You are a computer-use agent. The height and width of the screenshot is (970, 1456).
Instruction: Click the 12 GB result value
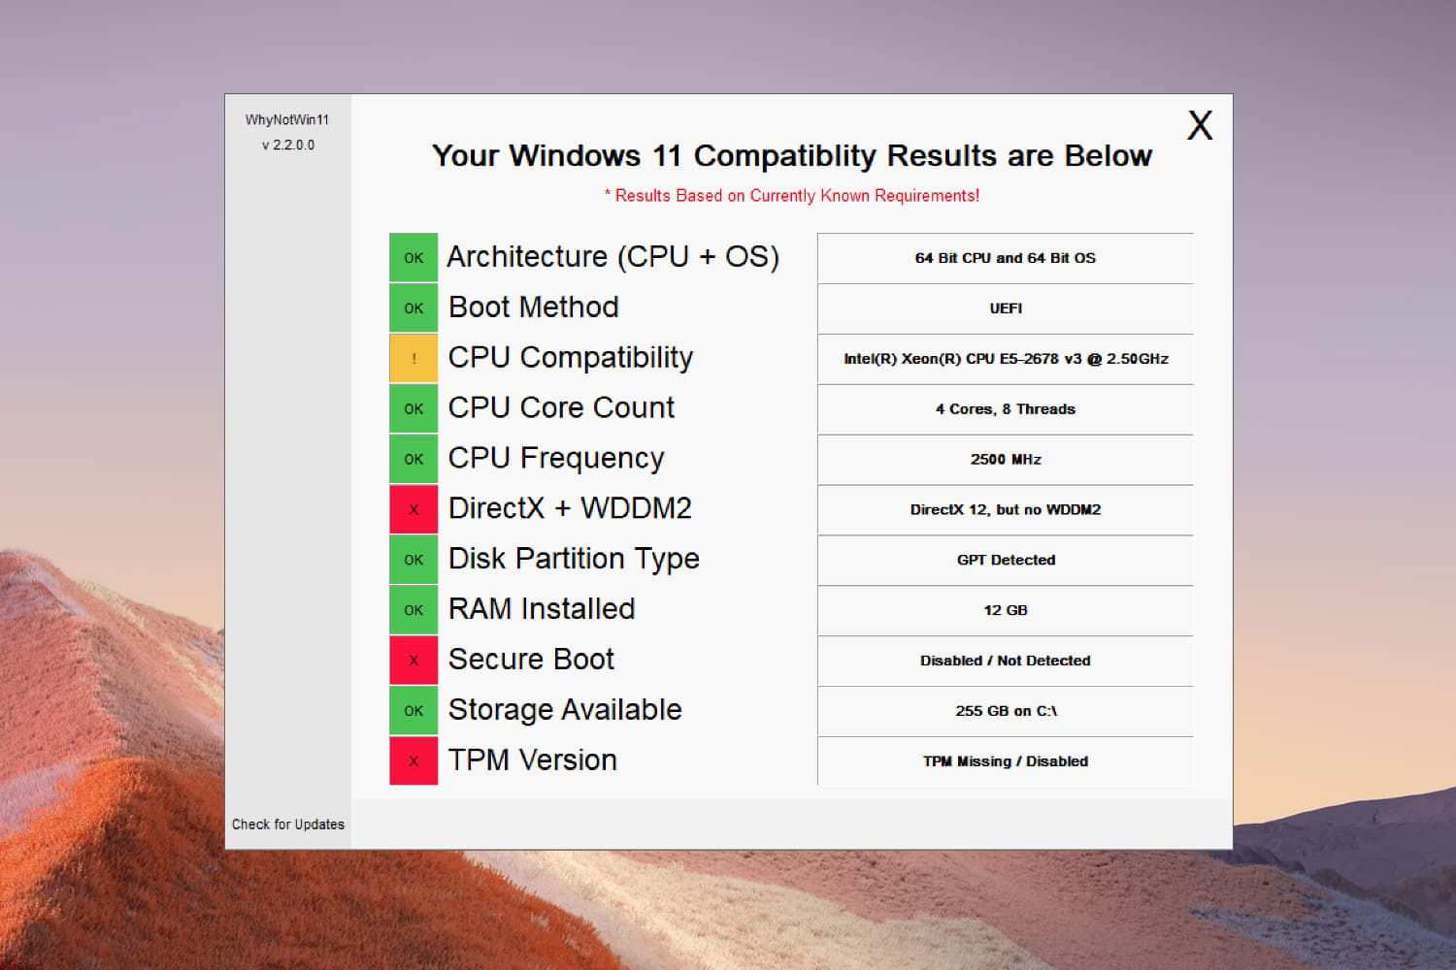coord(1006,611)
